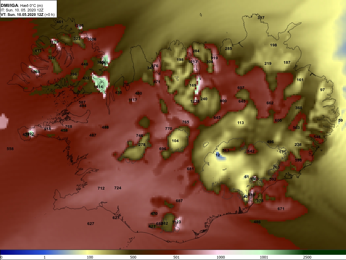Click the map value 548

pos(317,137)
